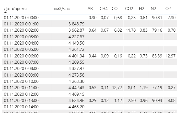
Task: Select the date cell 01.11.2020 0:14:00
Action: pos(21,107)
